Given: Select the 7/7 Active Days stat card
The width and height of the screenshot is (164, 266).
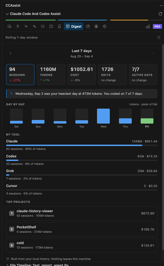Looking at the screenshot, I should (x=143, y=75).
